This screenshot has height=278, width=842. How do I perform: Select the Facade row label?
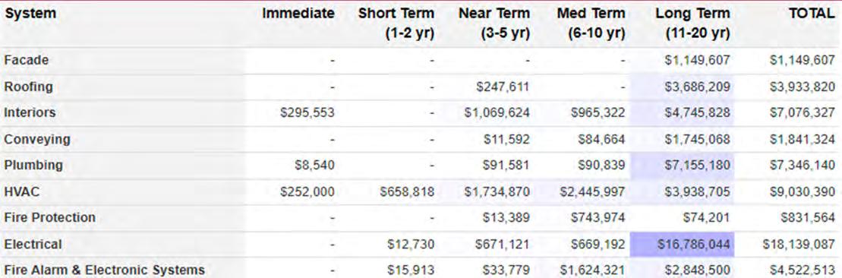click(x=27, y=60)
